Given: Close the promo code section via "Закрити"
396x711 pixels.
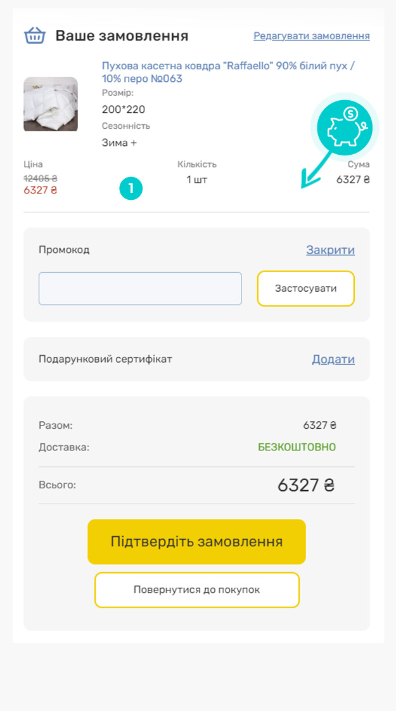Looking at the screenshot, I should [330, 250].
